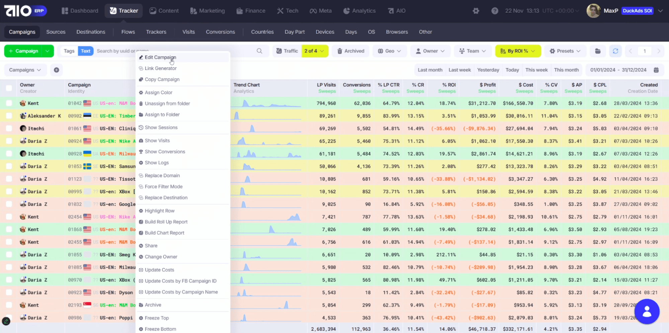669x333 pixels.
Task: Expand the Geo filter dropdown
Action: (x=389, y=51)
